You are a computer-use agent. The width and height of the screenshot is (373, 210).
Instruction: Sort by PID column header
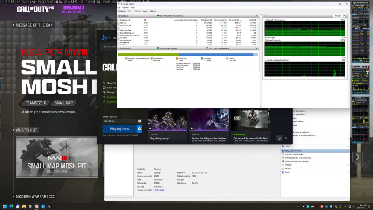(145, 20)
